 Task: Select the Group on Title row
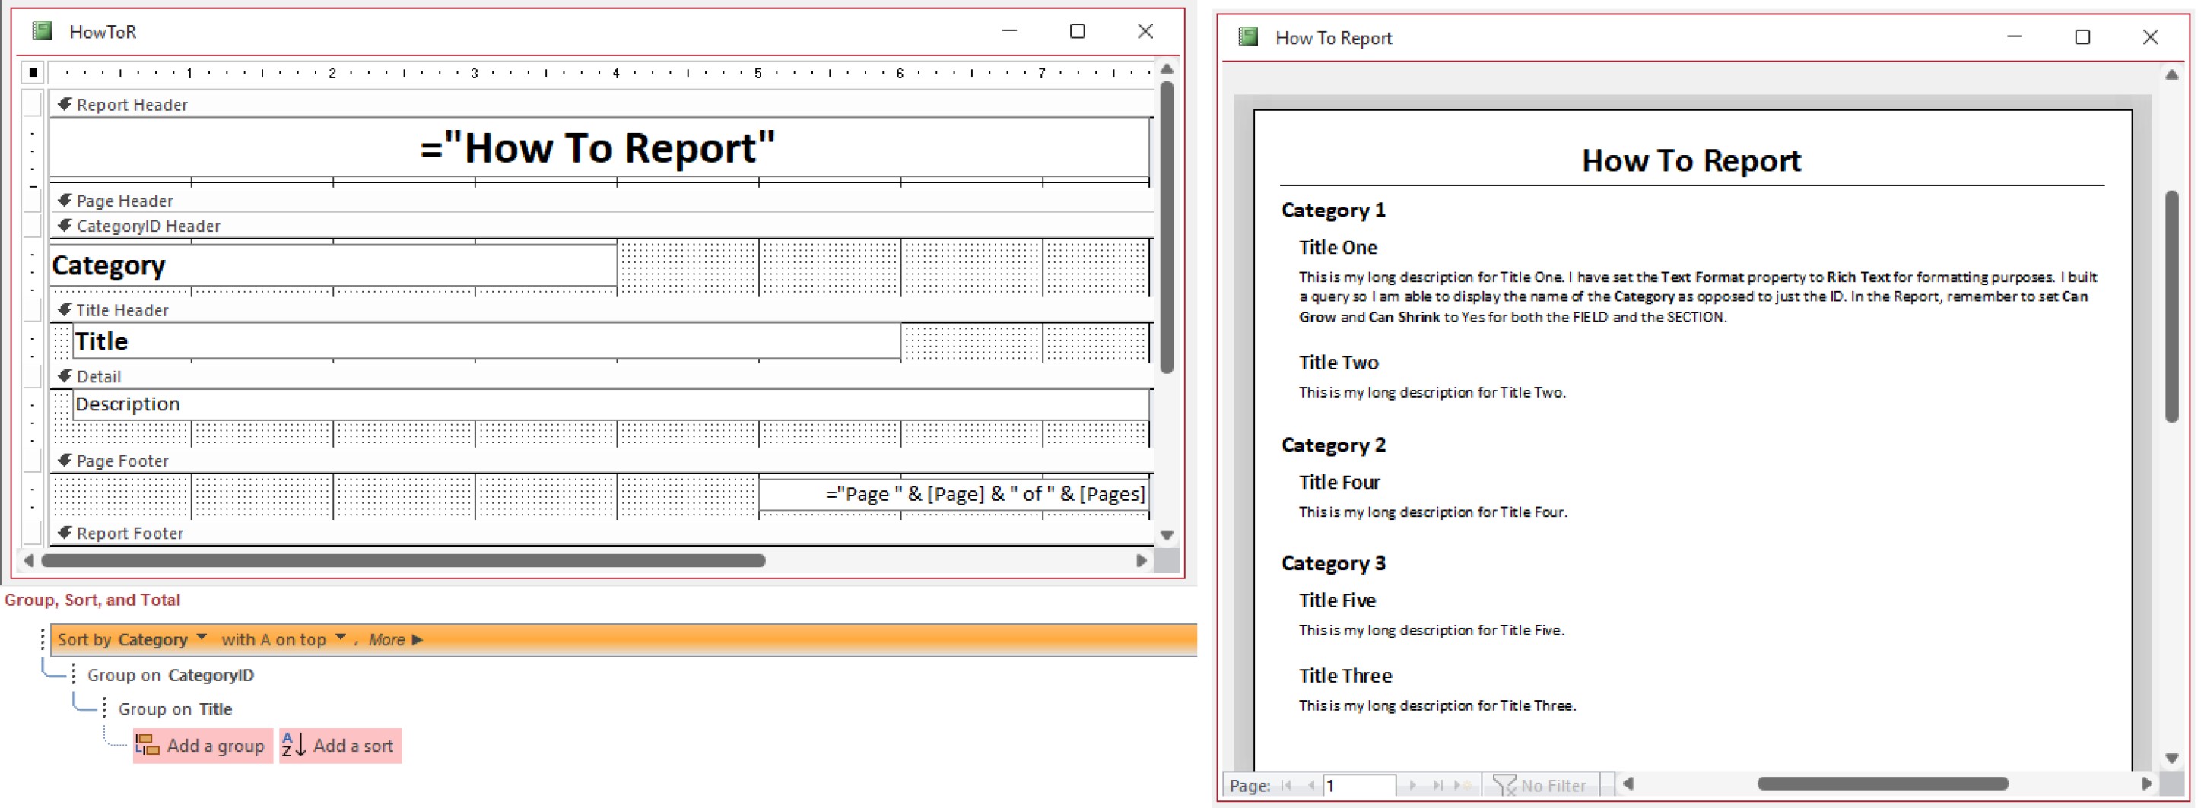click(x=175, y=708)
